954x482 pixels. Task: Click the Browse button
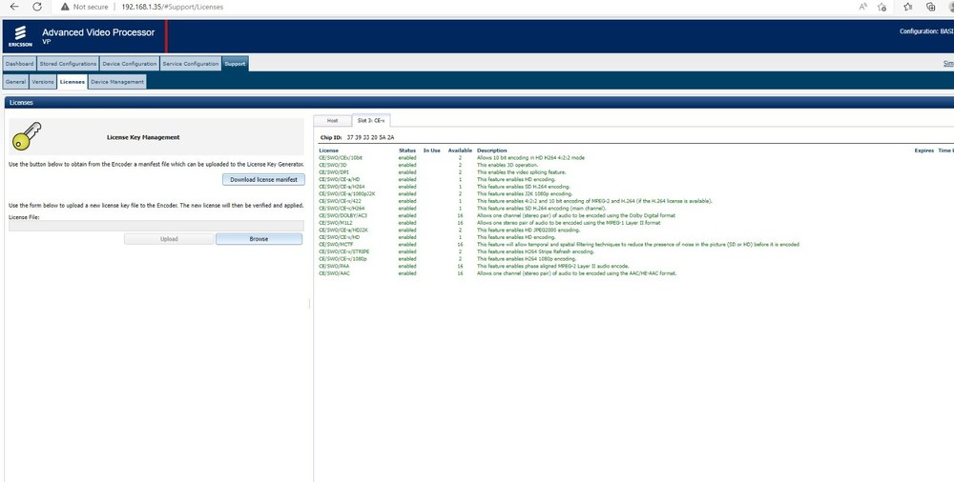[259, 239]
